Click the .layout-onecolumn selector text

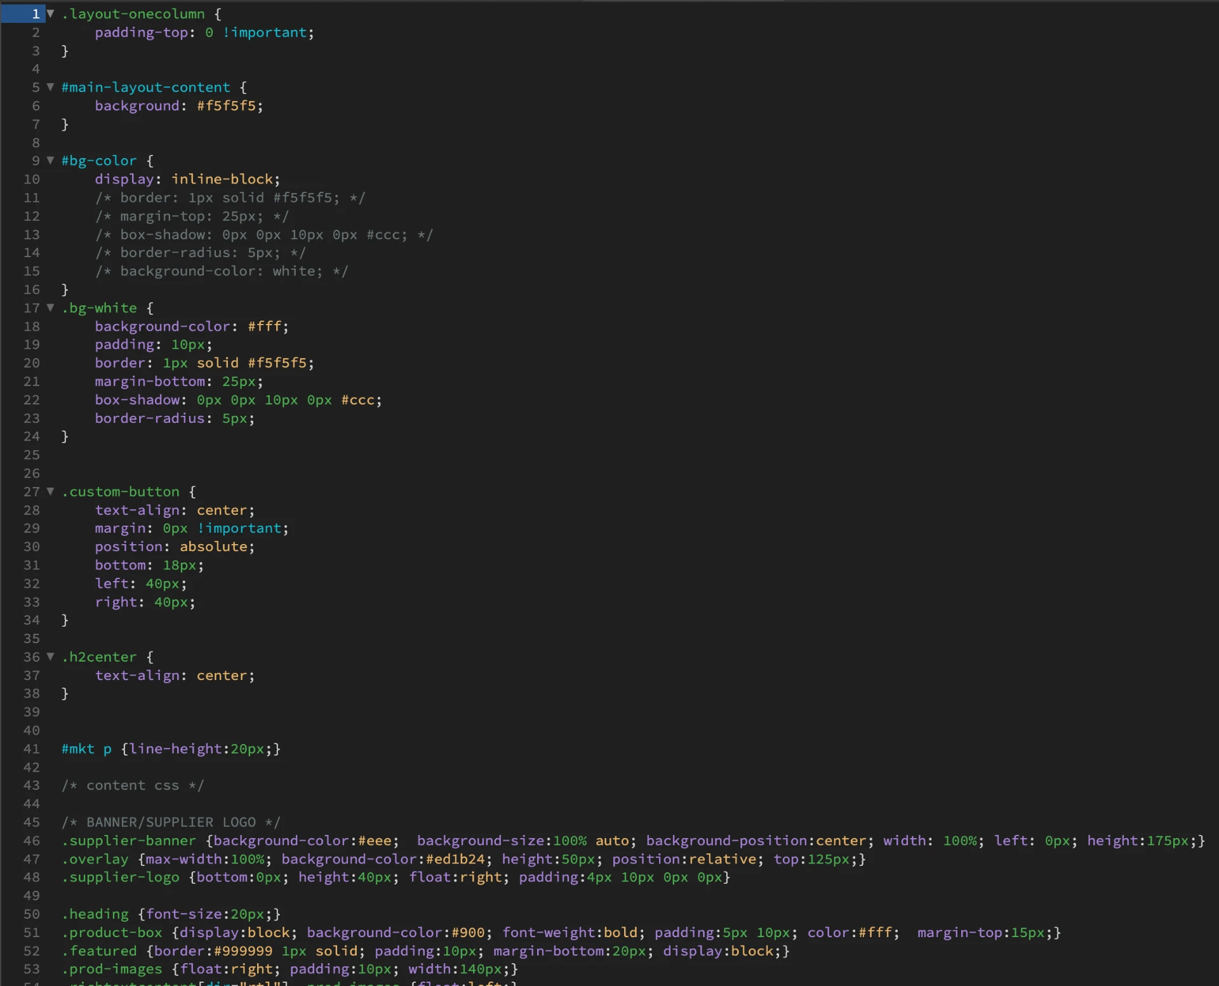tap(133, 14)
